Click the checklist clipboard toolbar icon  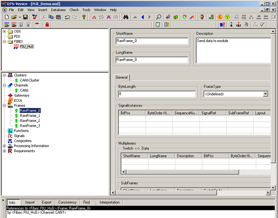click(x=157, y=25)
